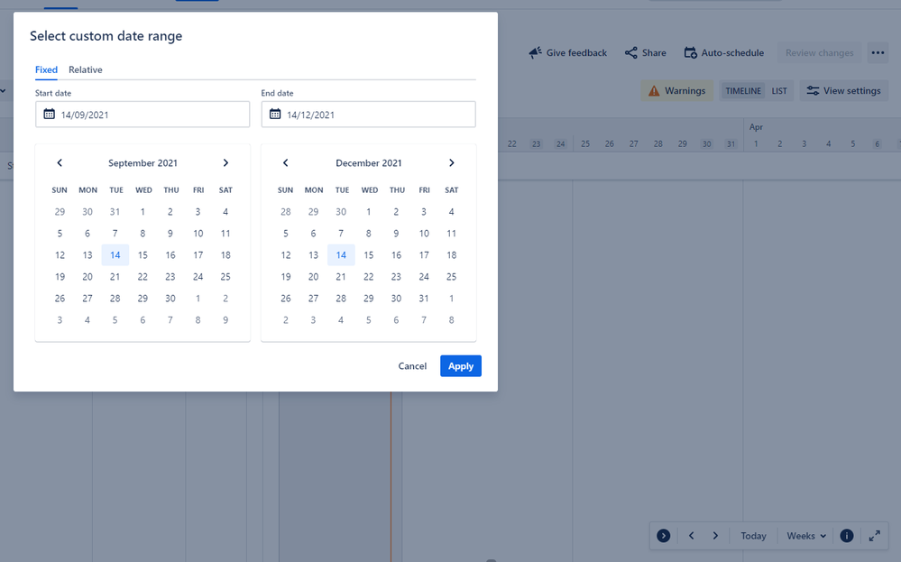Click the End date input field

(x=368, y=115)
